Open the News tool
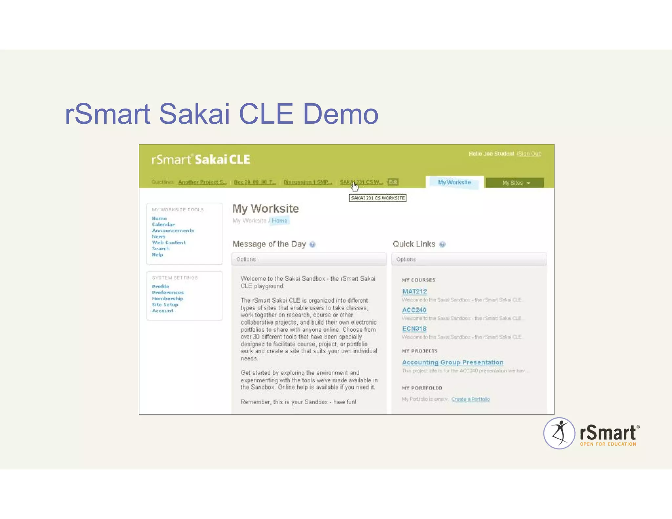The height and width of the screenshot is (519, 672). coord(159,237)
